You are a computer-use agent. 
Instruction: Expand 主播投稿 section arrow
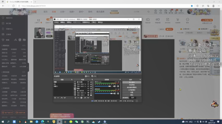click(x=190, y=29)
